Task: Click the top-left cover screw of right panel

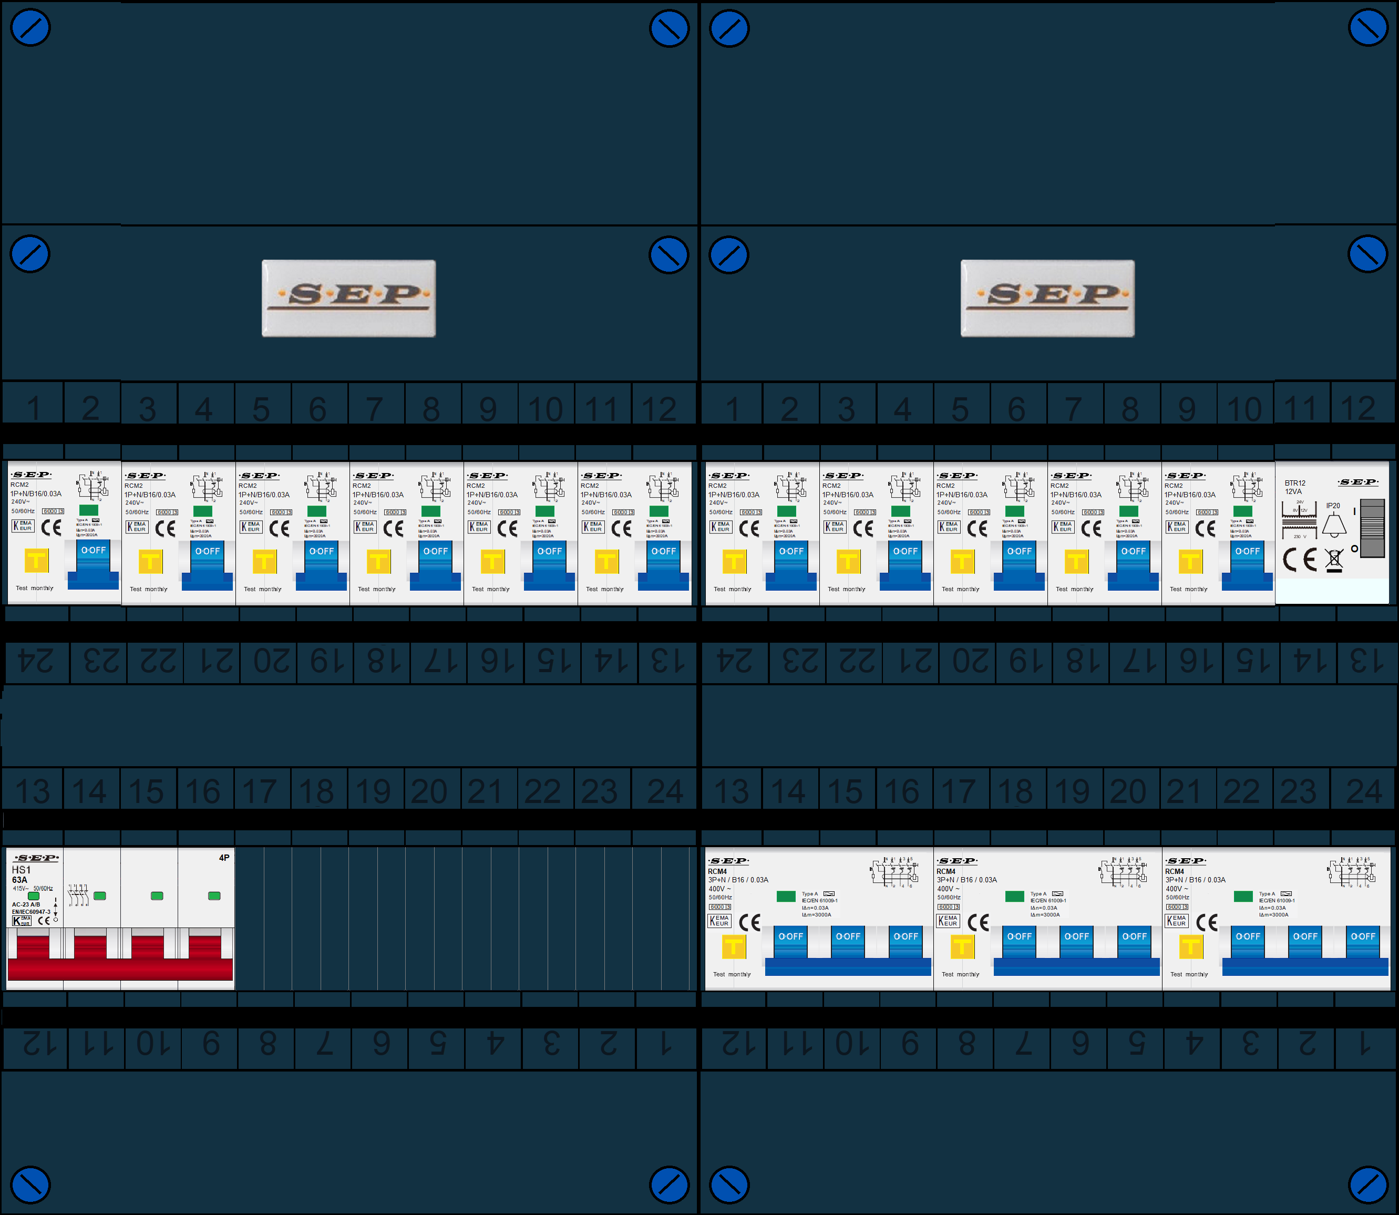Action: pyautogui.click(x=729, y=28)
